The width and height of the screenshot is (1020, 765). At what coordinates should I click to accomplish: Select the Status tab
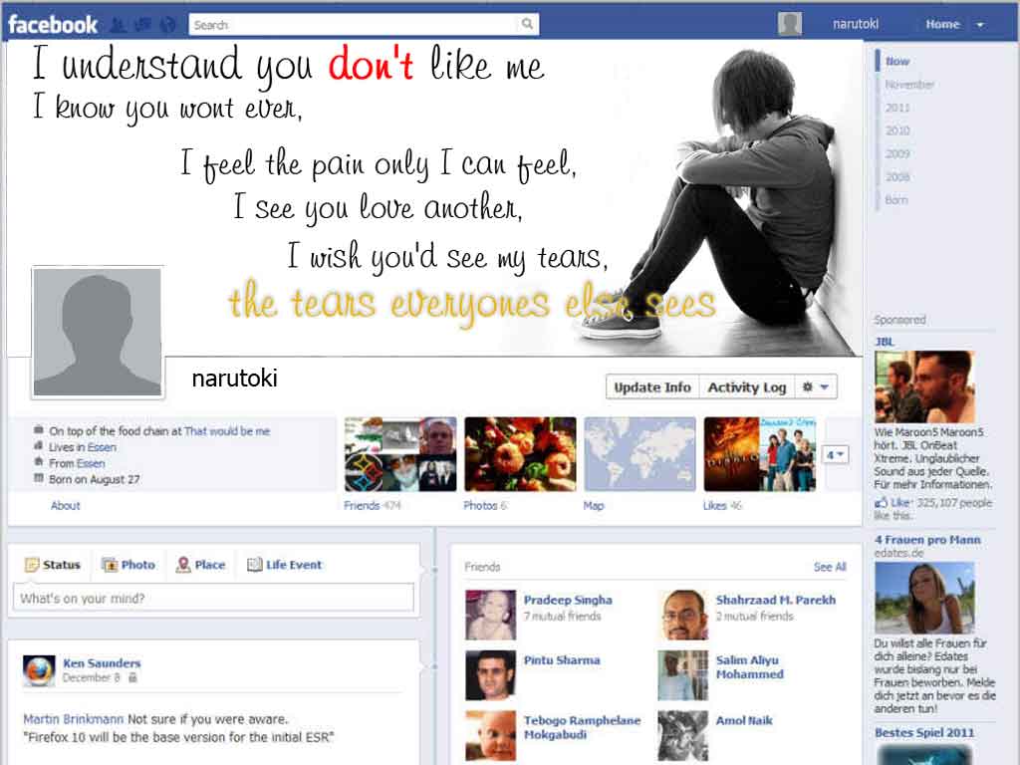[53, 565]
